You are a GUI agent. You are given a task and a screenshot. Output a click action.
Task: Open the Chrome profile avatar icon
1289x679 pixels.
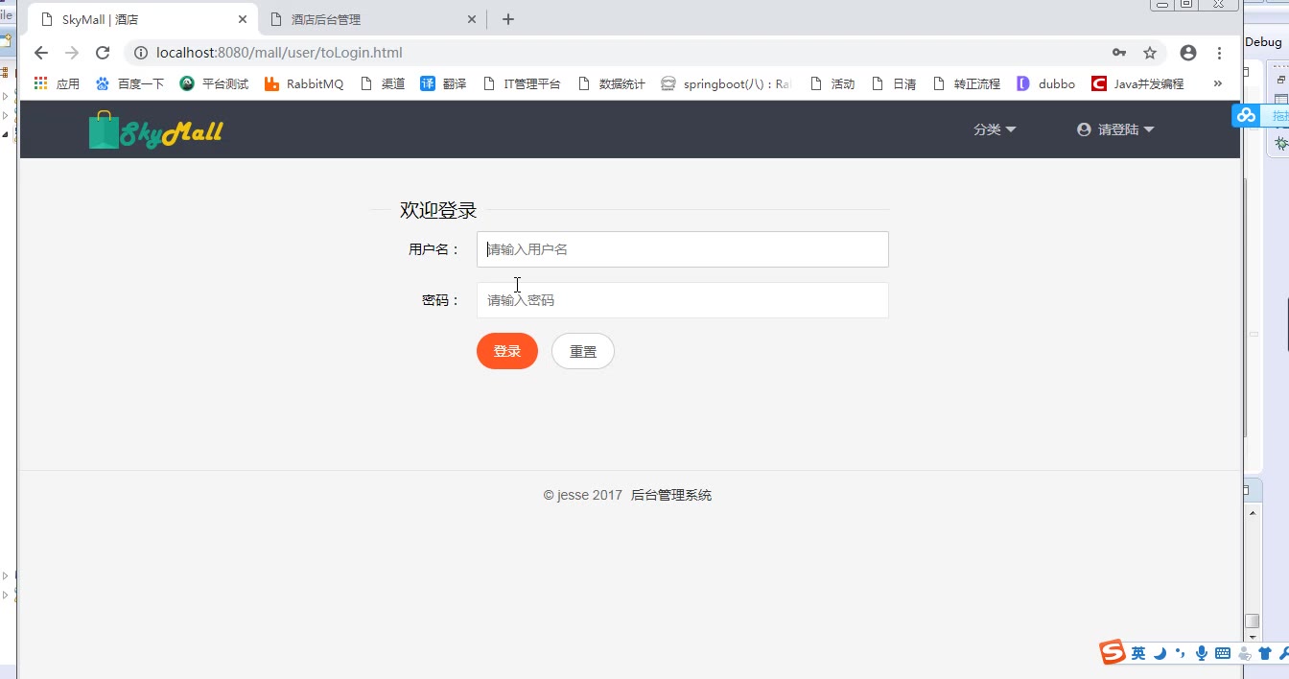[1188, 53]
